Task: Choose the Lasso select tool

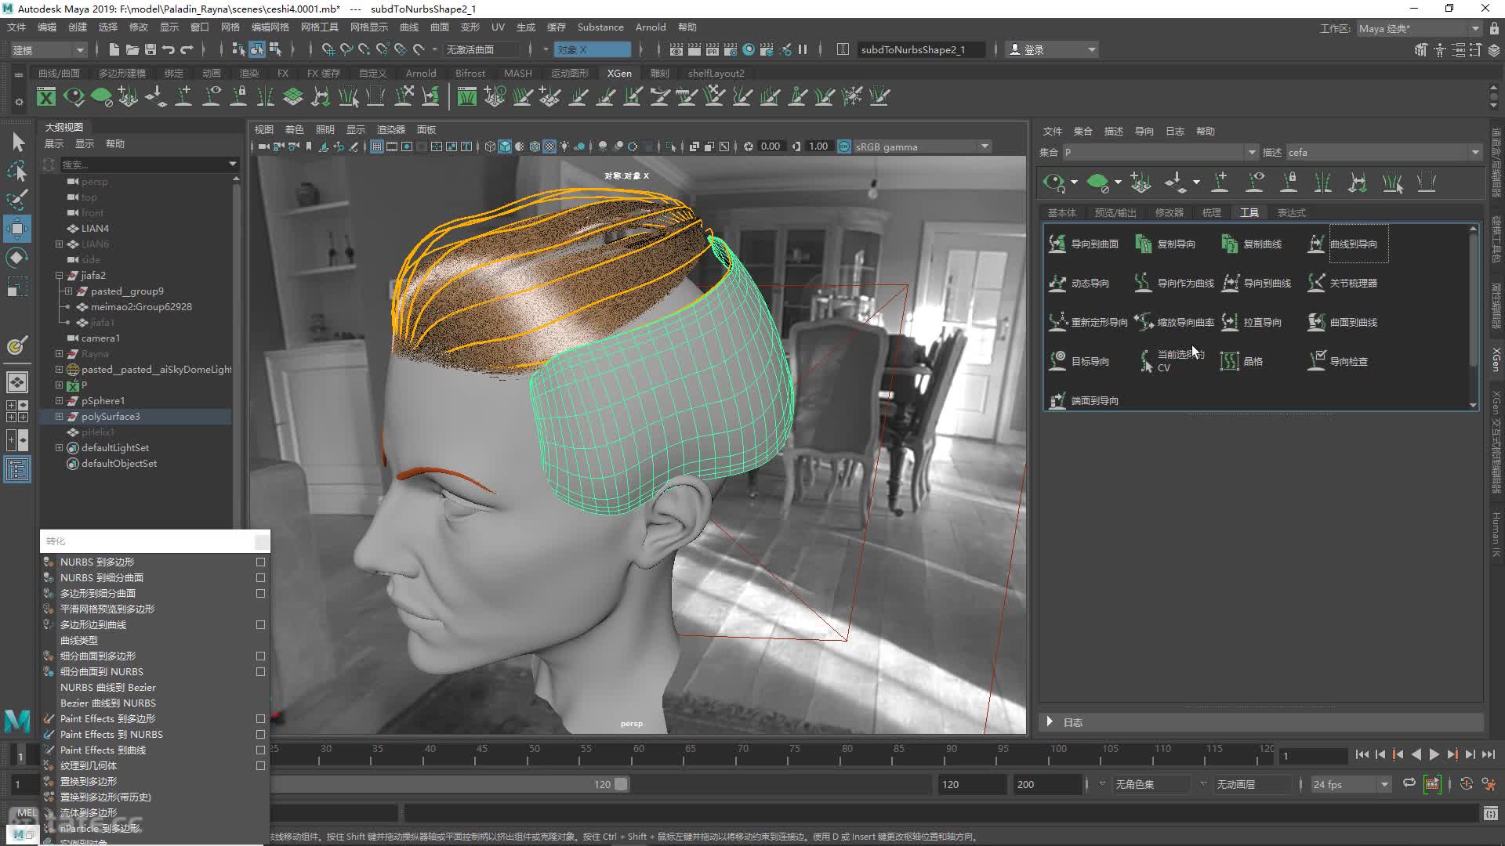Action: pyautogui.click(x=17, y=171)
